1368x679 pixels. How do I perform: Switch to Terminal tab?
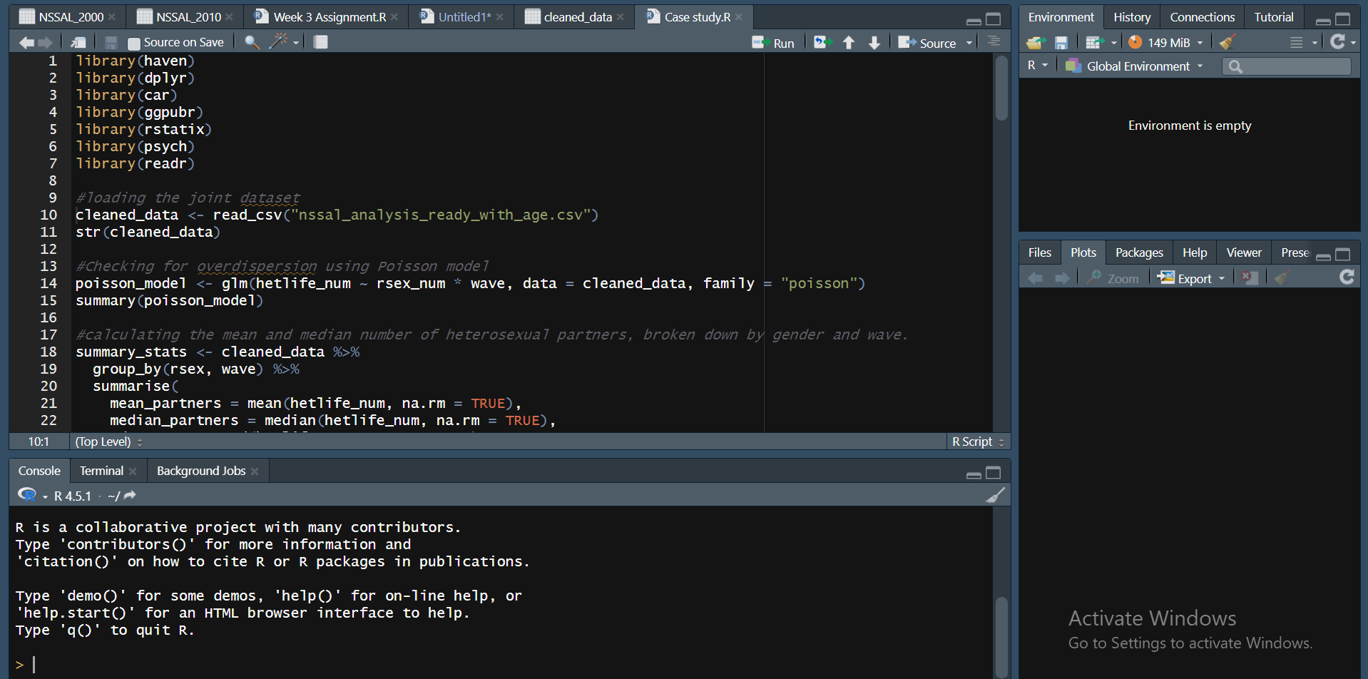point(101,471)
